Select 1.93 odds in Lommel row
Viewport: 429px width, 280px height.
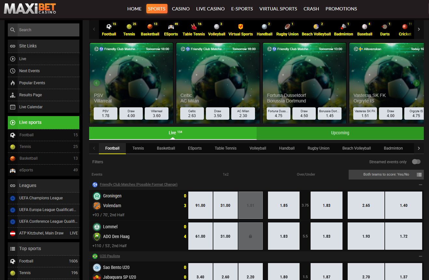tap(366, 236)
